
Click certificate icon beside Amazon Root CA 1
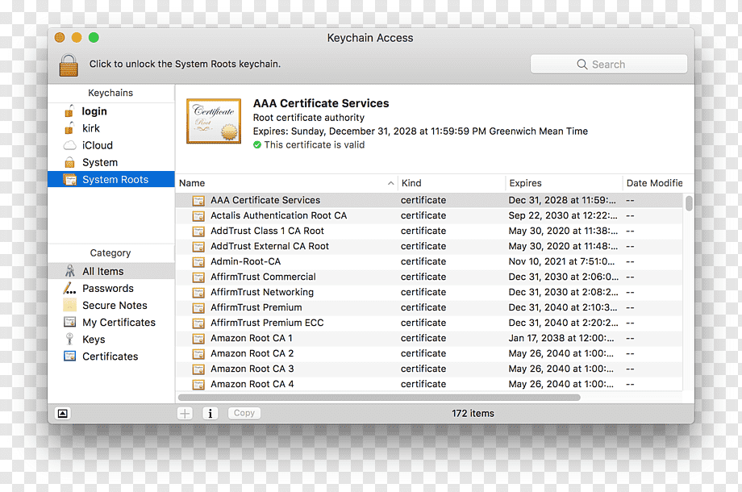pos(198,338)
